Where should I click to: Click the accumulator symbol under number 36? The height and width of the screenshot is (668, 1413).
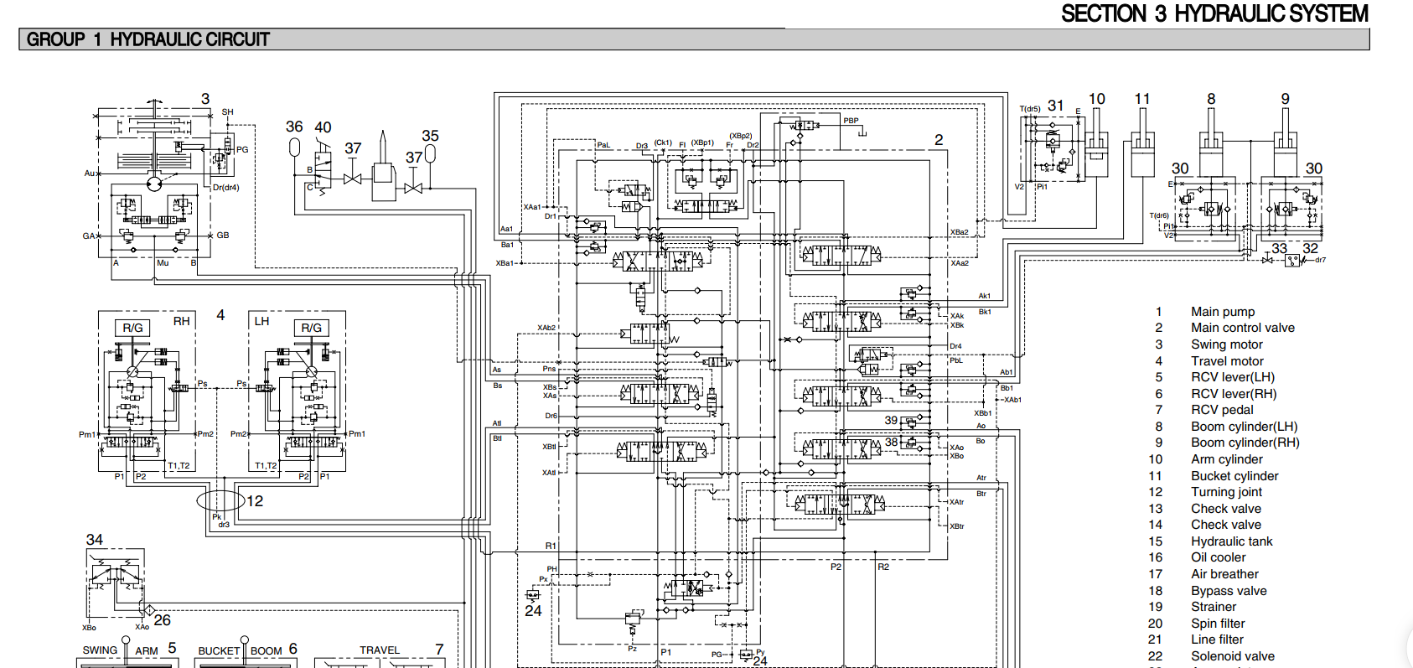[x=294, y=147]
